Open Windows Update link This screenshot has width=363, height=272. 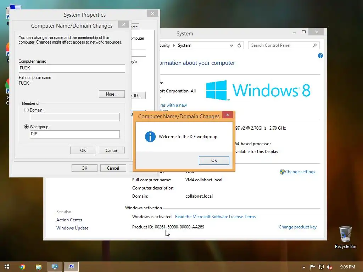[72, 228]
